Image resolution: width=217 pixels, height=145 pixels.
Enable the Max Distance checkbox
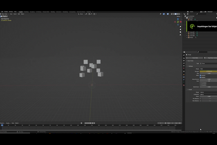tap(200, 101)
